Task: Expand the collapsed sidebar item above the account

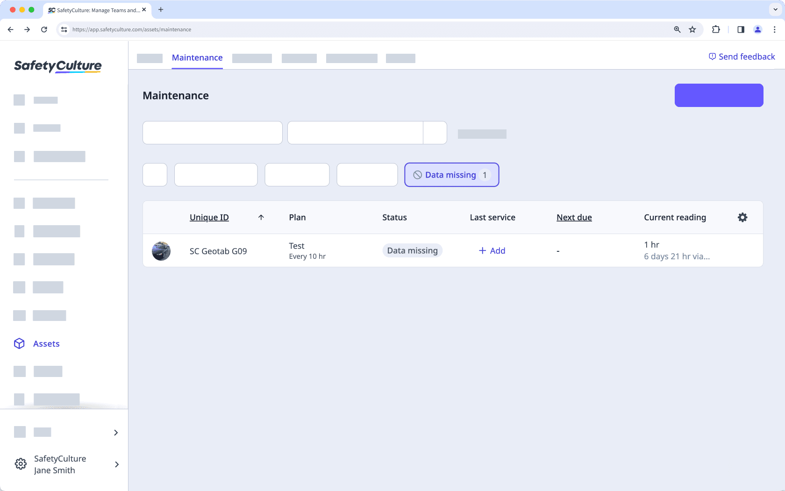Action: pyautogui.click(x=115, y=433)
